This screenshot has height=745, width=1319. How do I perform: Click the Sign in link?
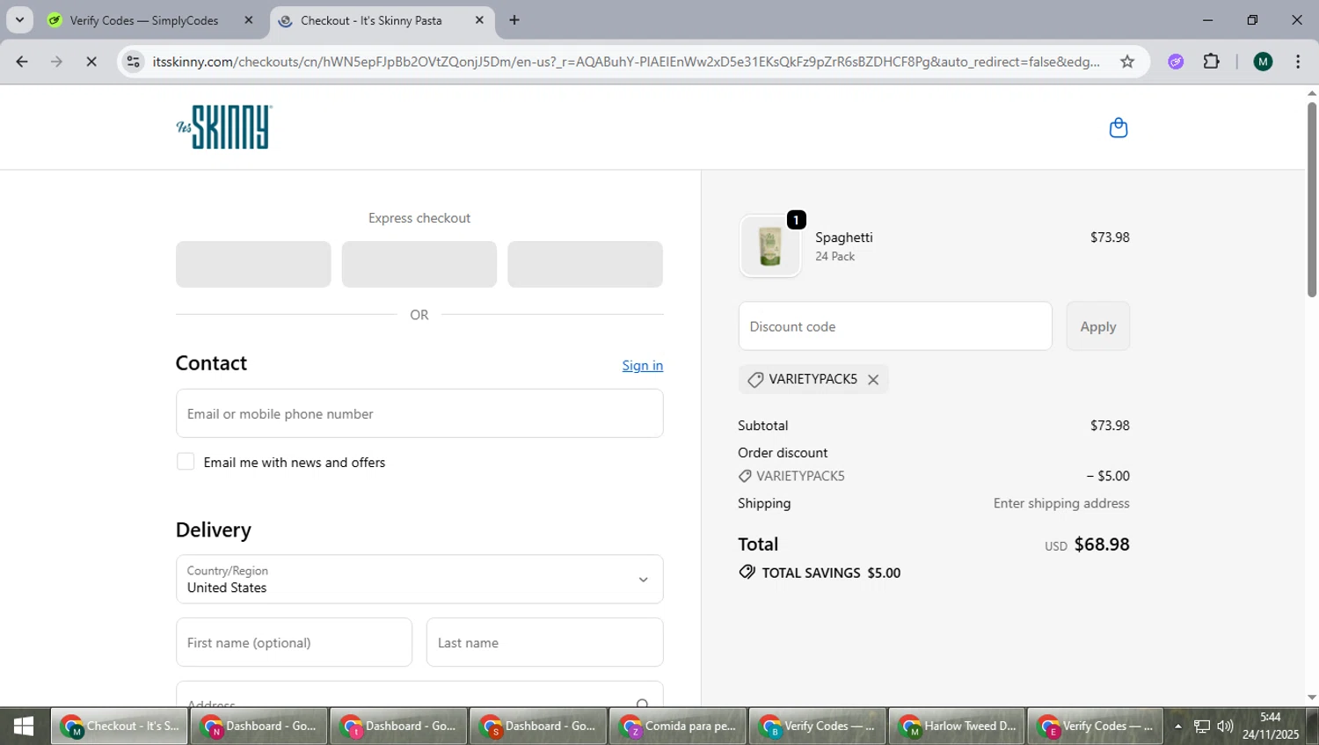coord(643,365)
